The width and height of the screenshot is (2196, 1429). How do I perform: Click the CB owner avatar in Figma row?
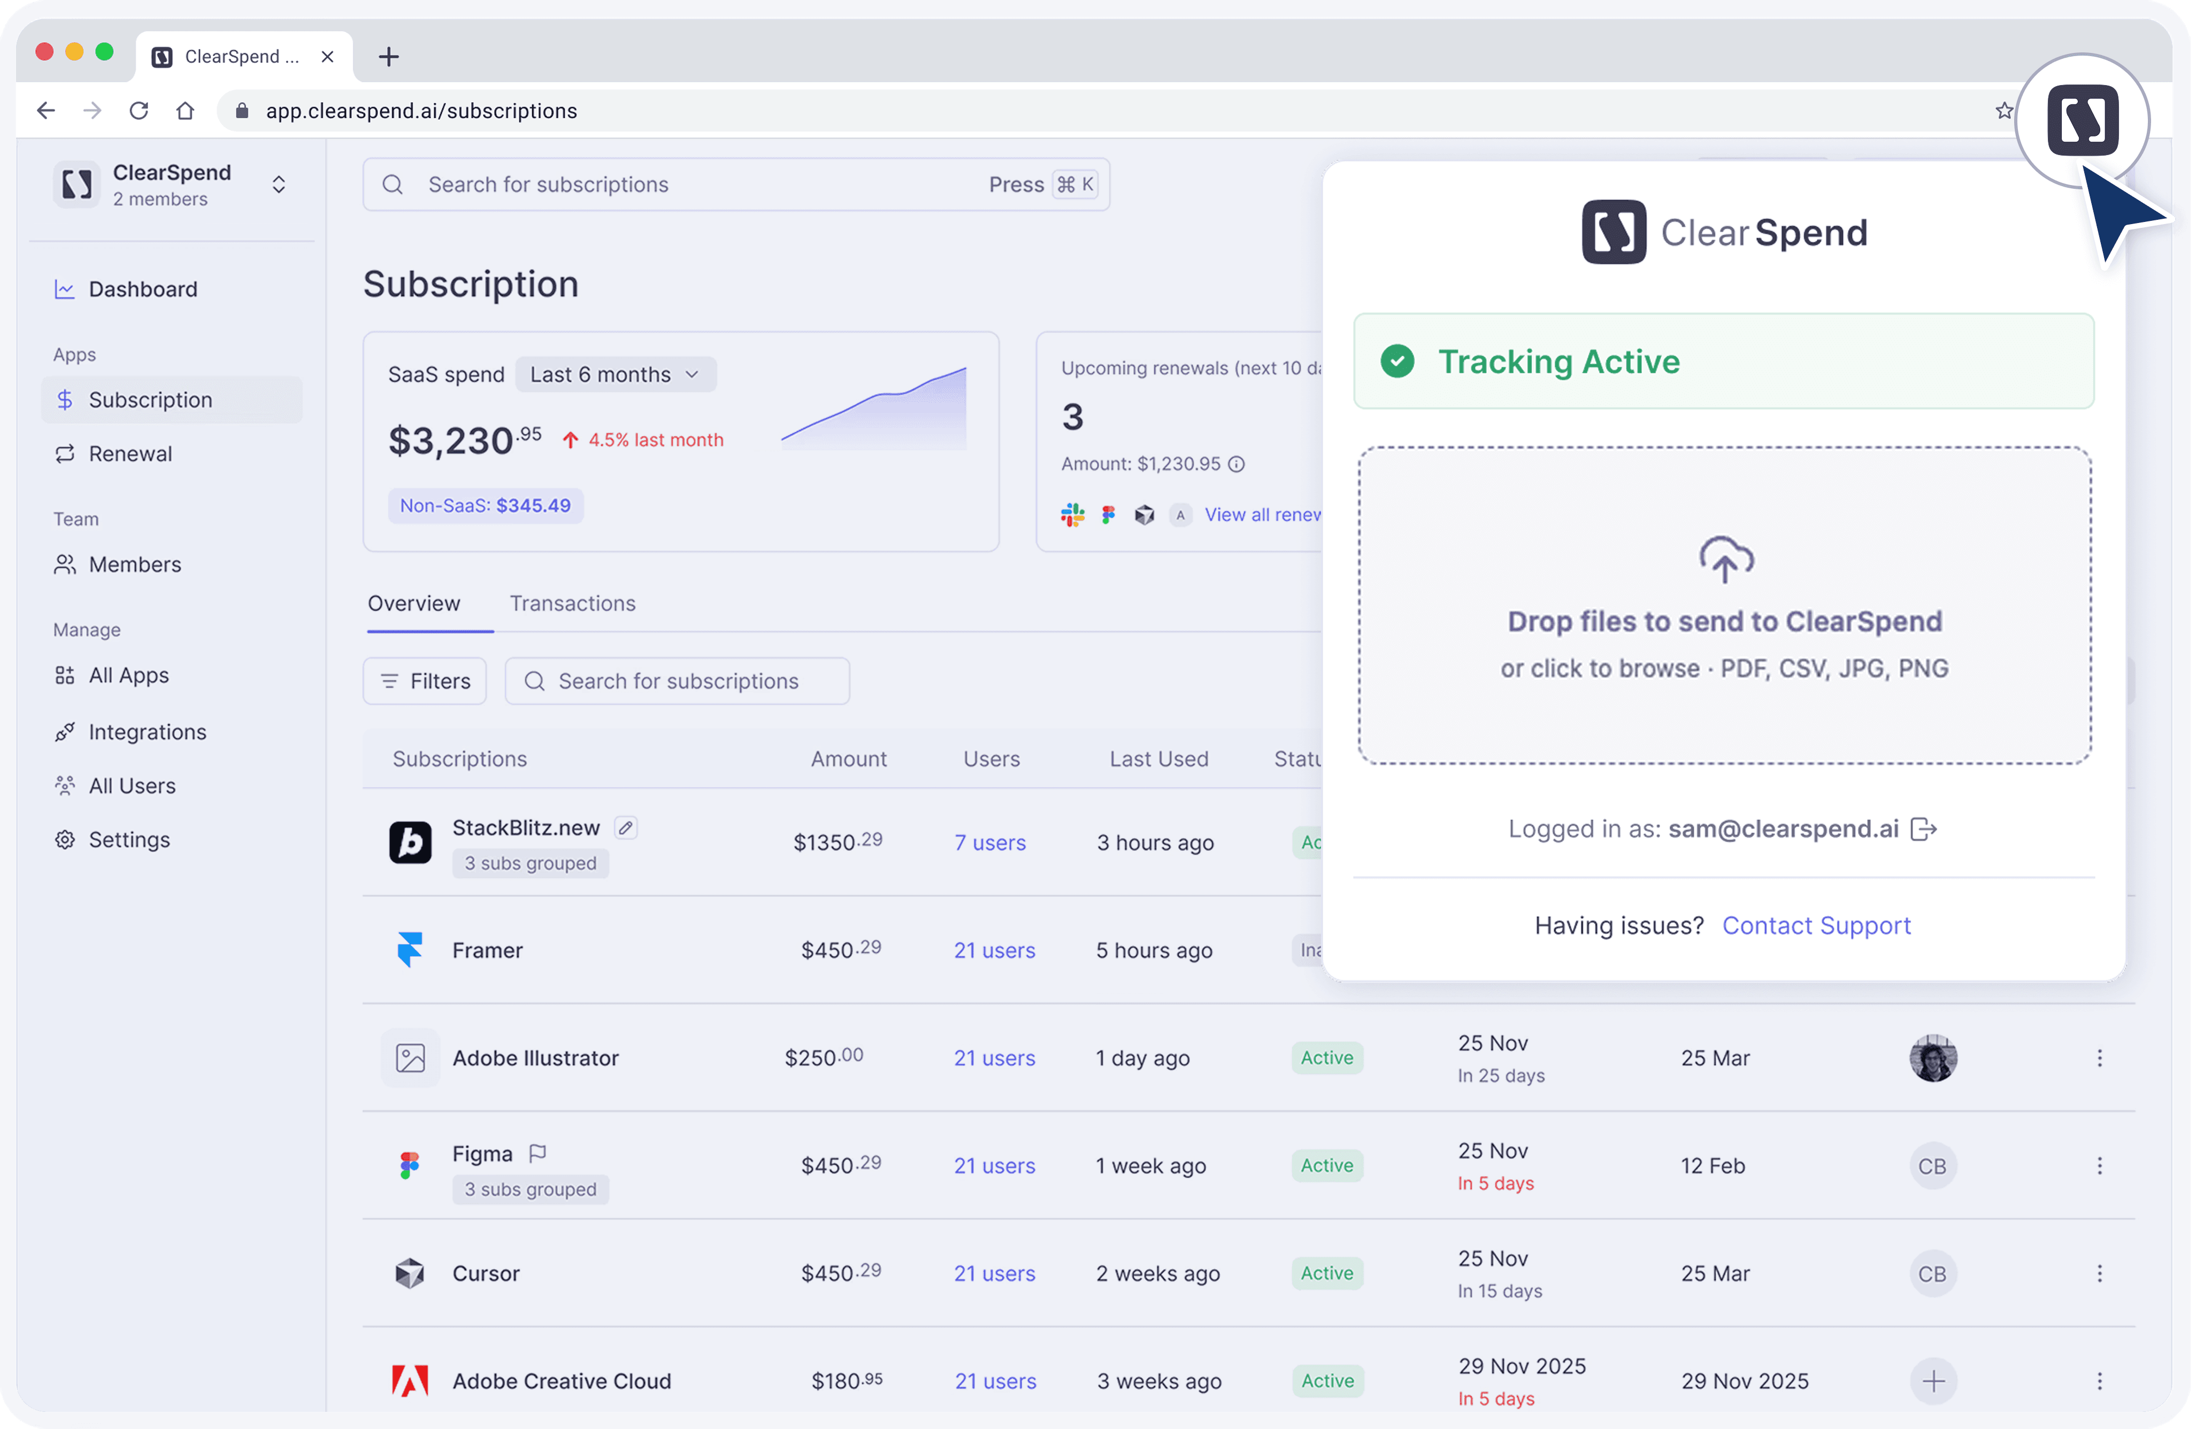tap(1932, 1166)
